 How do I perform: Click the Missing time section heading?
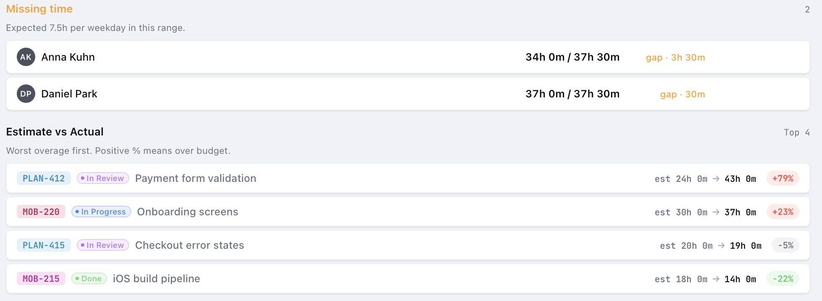[x=39, y=9]
